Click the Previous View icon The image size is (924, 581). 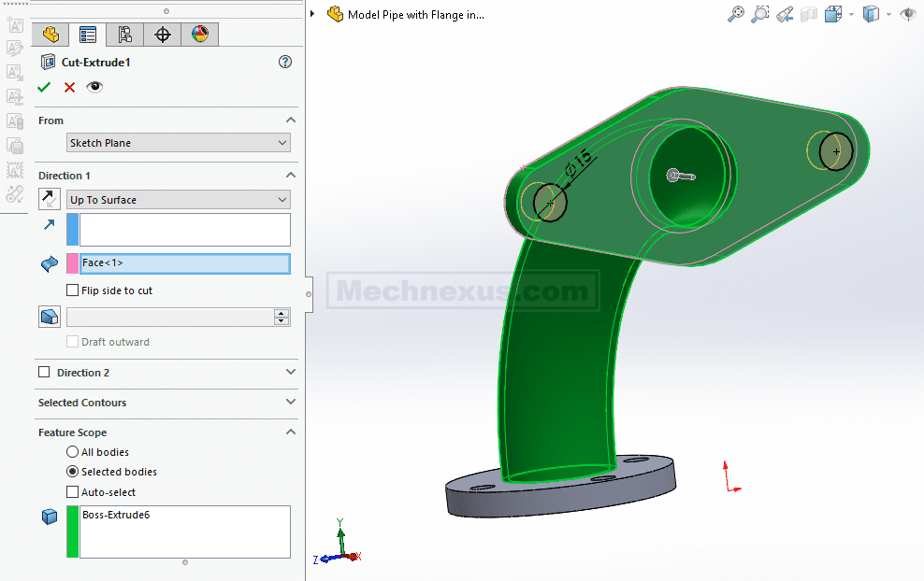pyautogui.click(x=785, y=14)
